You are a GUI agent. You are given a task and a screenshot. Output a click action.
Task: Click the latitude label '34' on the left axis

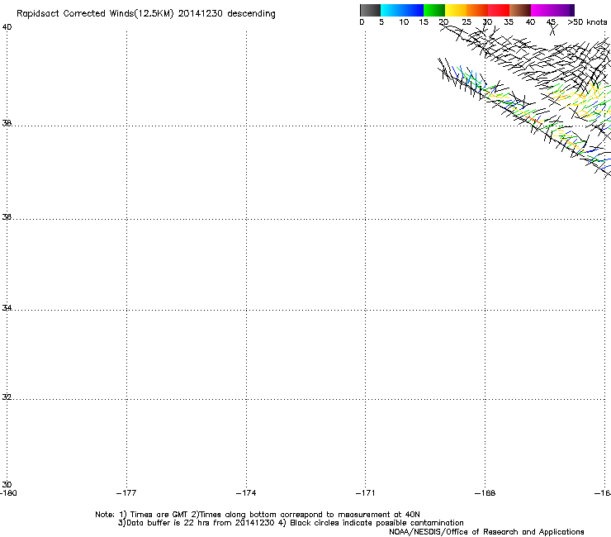(7, 308)
